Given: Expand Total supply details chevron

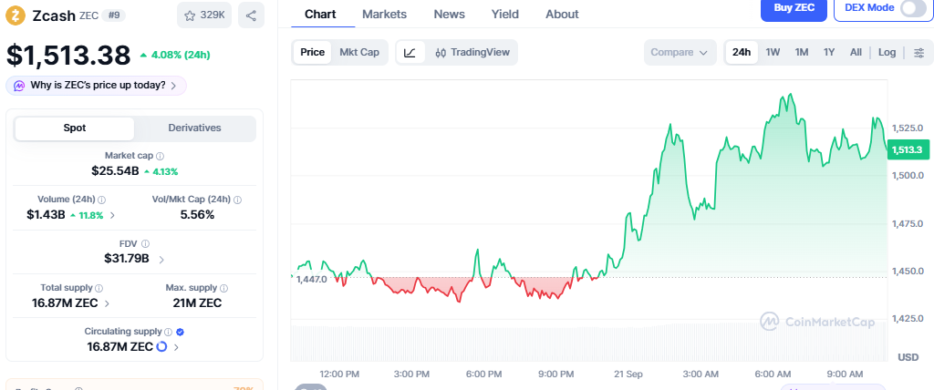Looking at the screenshot, I should pos(108,303).
